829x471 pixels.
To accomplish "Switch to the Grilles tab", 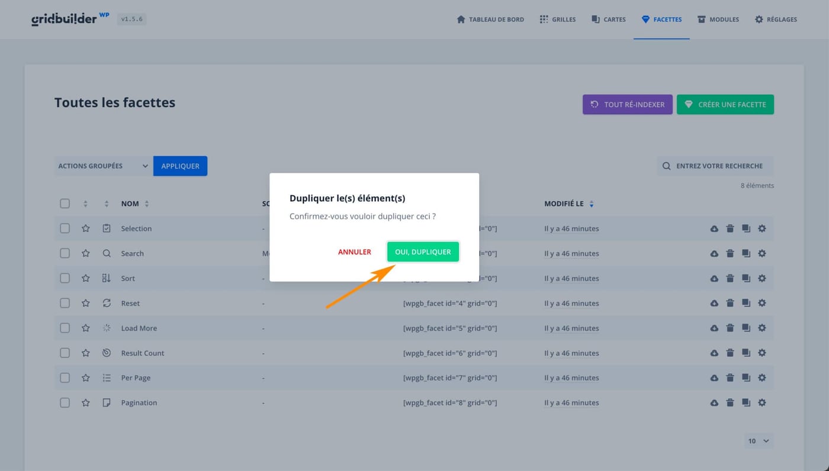I will [557, 19].
